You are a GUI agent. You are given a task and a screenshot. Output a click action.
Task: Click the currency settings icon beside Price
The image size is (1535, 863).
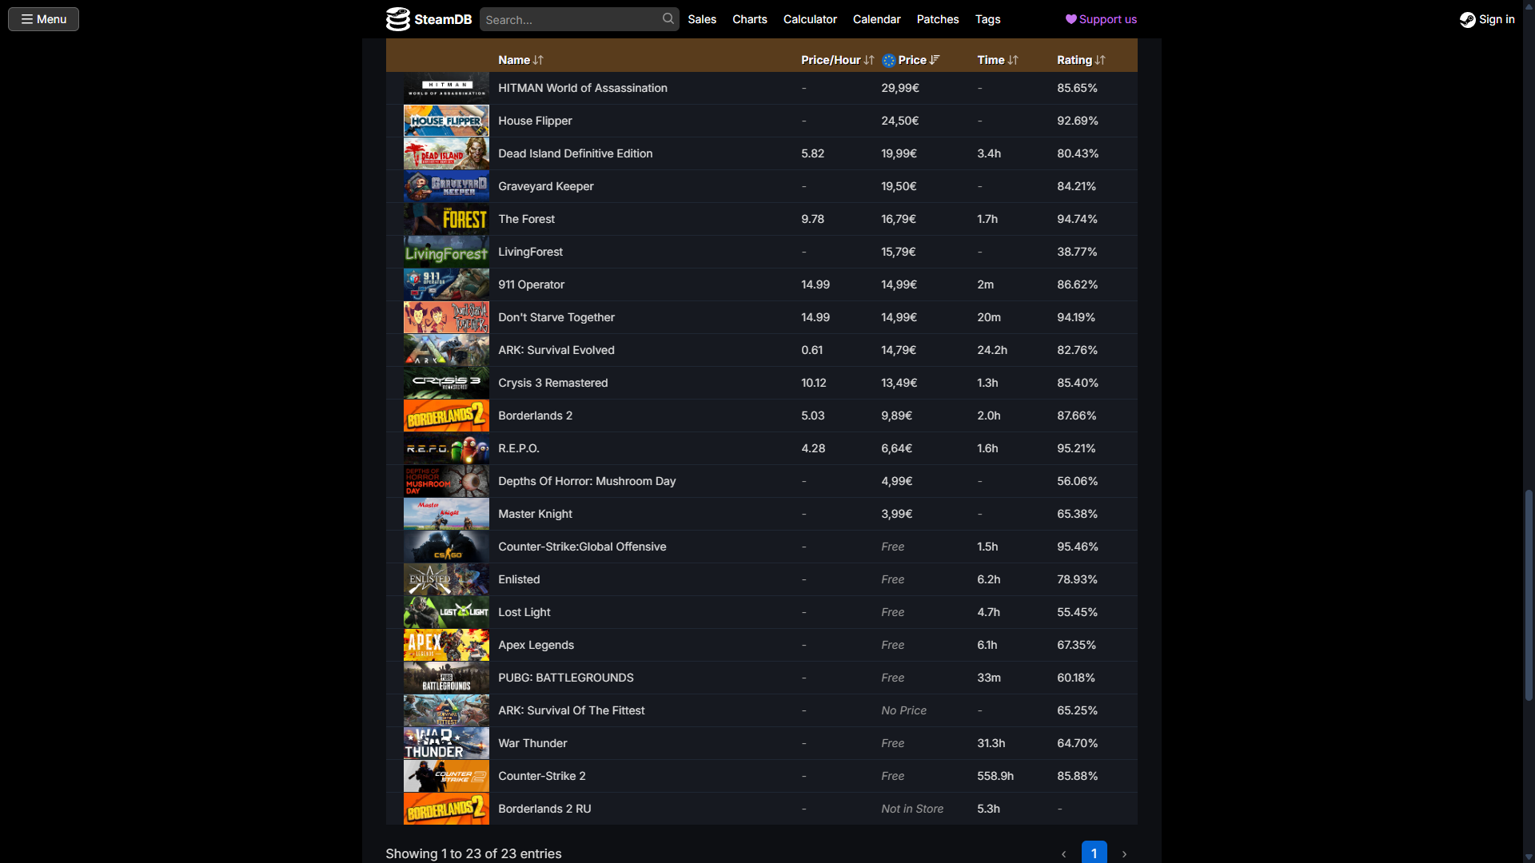[889, 60]
